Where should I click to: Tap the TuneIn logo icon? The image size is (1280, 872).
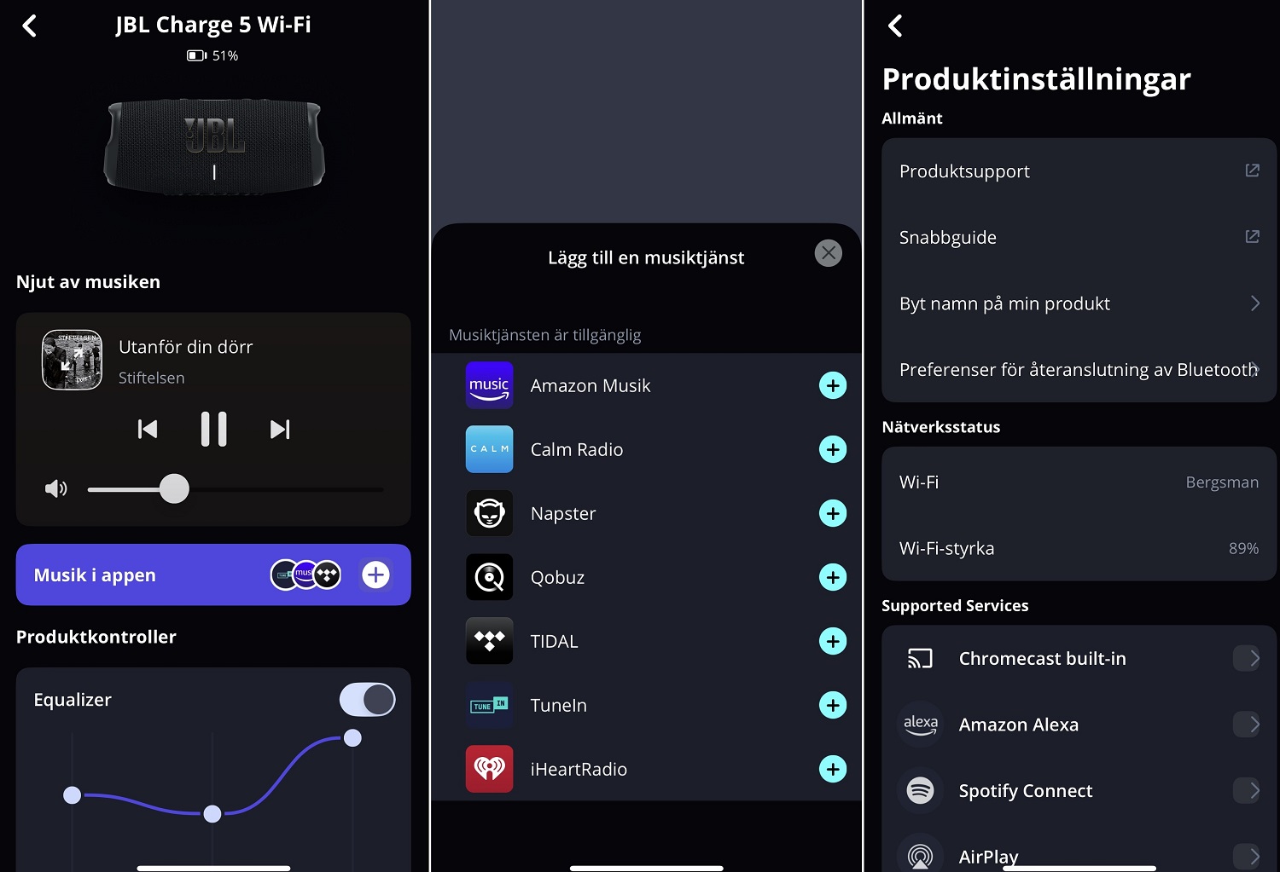tap(490, 705)
